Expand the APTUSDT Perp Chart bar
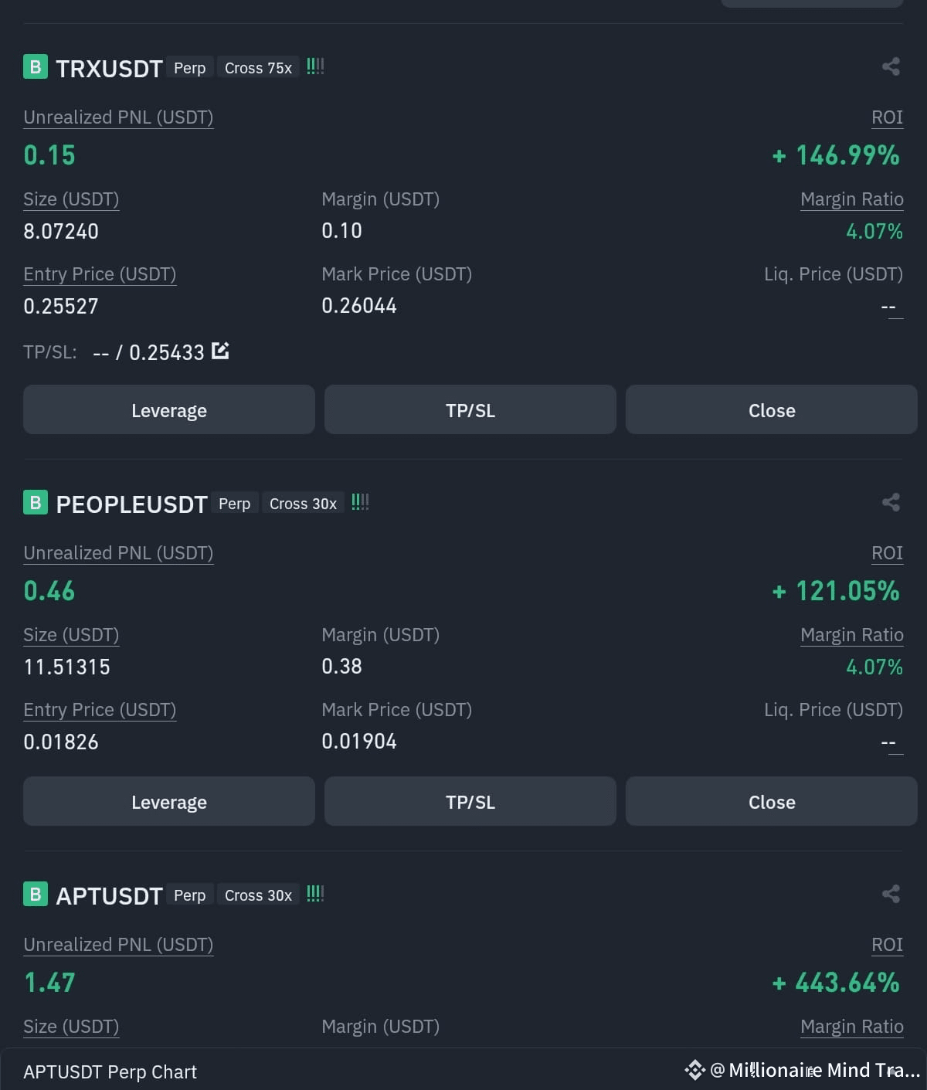The height and width of the screenshot is (1090, 927). [x=463, y=1070]
